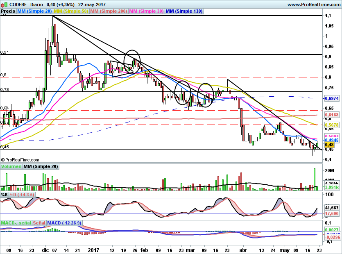
Task: Click the MM (Simple 130) indicator label
Action: coord(184,11)
